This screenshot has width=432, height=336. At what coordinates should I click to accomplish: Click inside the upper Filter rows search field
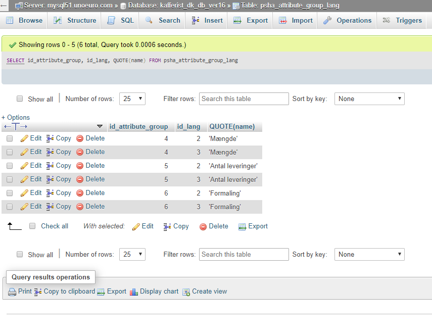pyautogui.click(x=244, y=99)
